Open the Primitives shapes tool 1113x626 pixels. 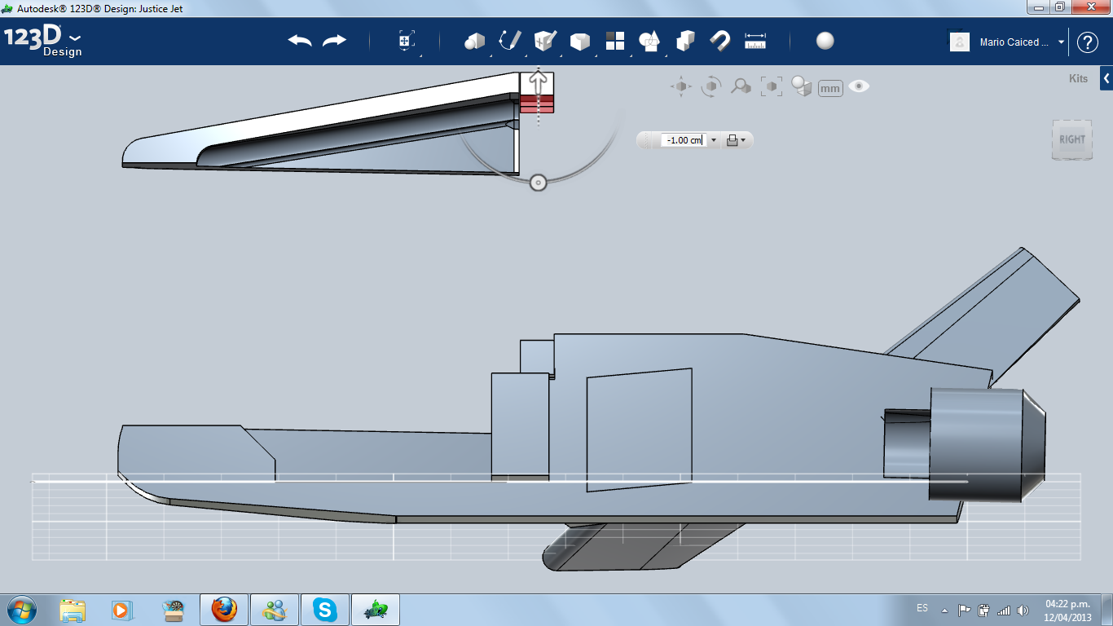(474, 41)
